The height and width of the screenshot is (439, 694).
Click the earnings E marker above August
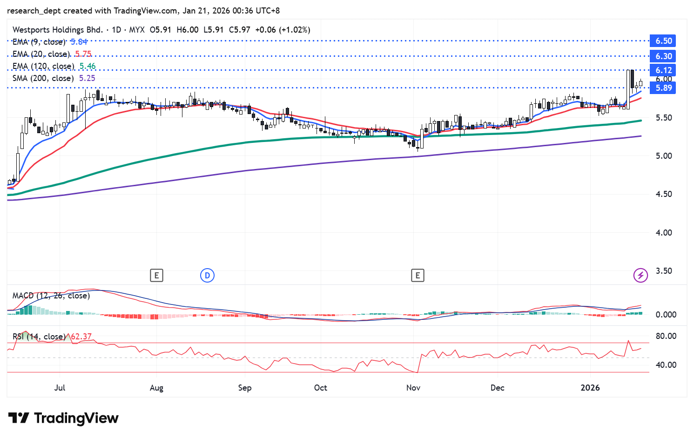click(156, 276)
